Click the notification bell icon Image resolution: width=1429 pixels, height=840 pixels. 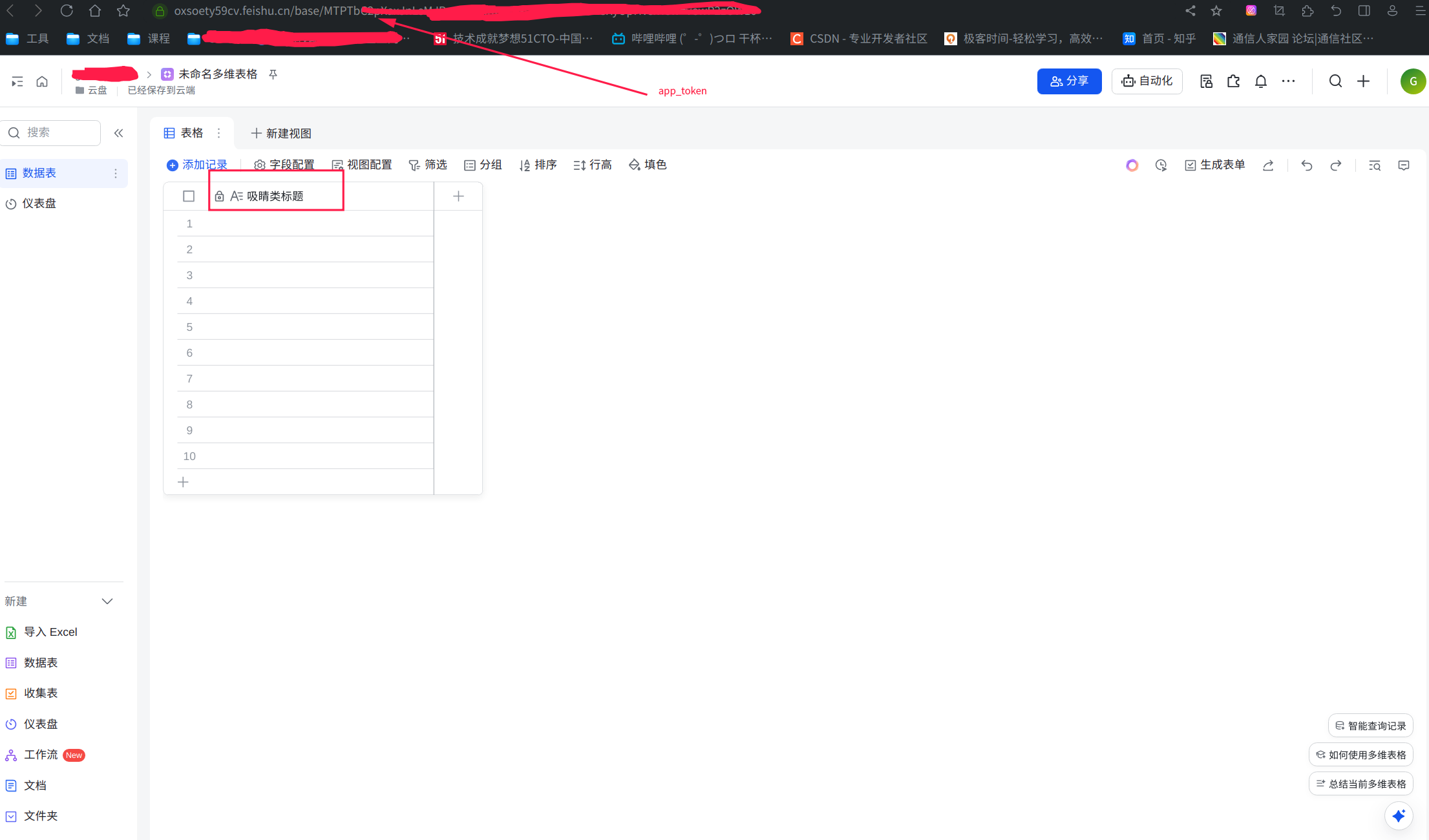pyautogui.click(x=1260, y=81)
